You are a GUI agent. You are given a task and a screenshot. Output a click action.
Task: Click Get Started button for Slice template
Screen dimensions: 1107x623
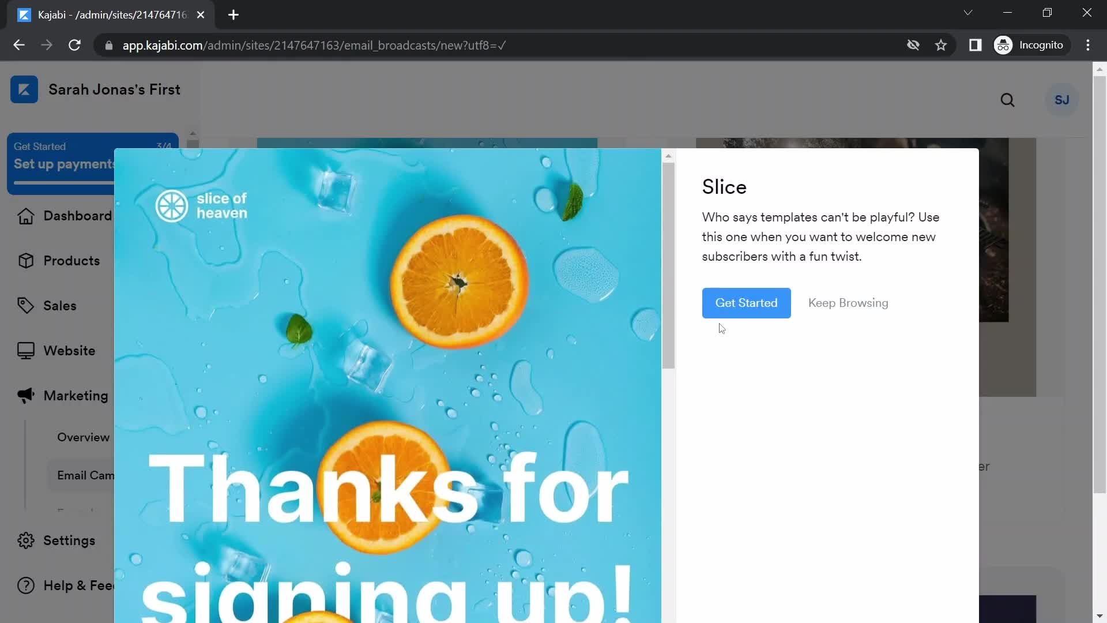747,303
